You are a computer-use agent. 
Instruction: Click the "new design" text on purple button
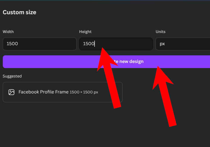pos(131,61)
